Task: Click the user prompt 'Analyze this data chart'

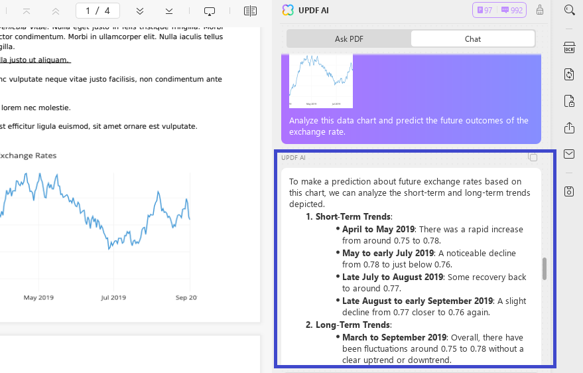Action: click(409, 126)
